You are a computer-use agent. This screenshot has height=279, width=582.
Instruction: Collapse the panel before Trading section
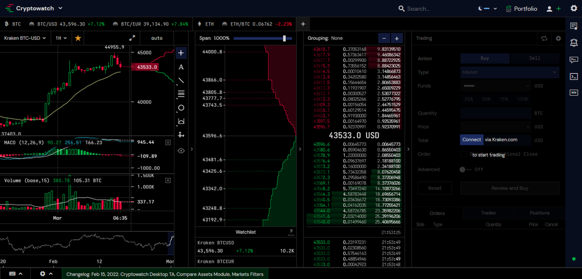pyautogui.click(x=408, y=149)
